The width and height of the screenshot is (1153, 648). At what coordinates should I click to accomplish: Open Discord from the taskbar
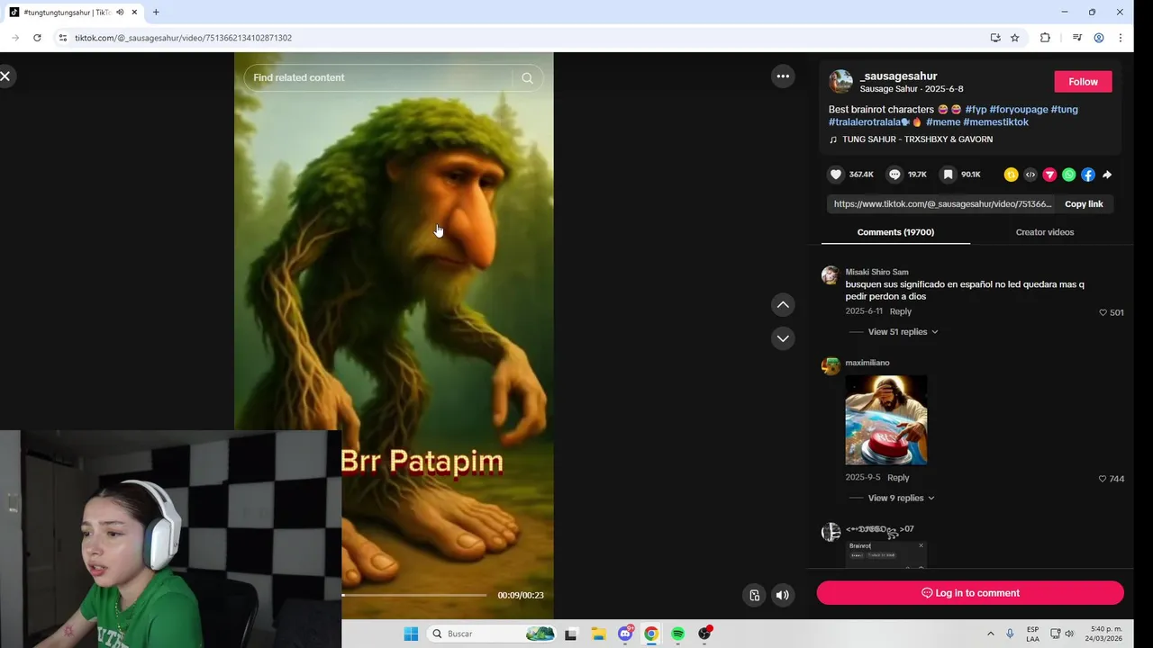[x=625, y=634]
